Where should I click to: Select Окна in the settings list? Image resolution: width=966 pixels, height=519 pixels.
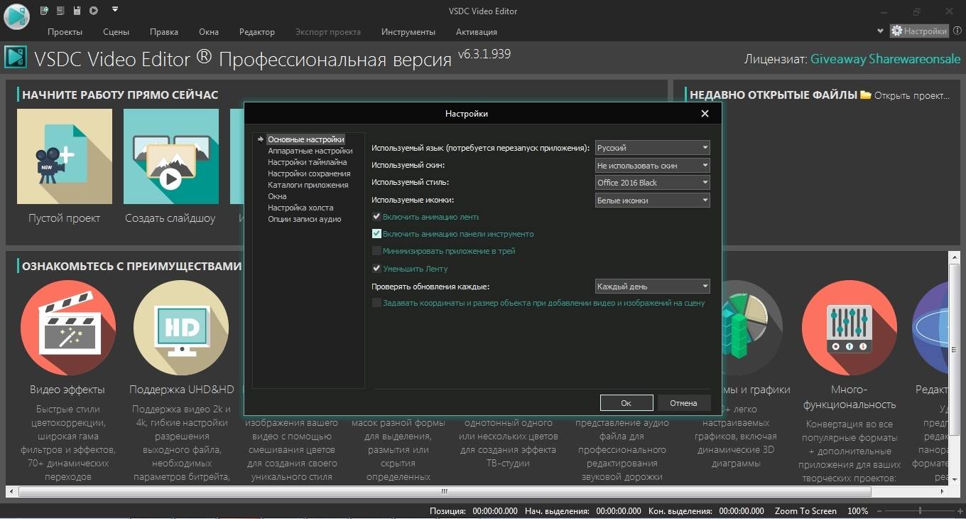click(x=277, y=196)
